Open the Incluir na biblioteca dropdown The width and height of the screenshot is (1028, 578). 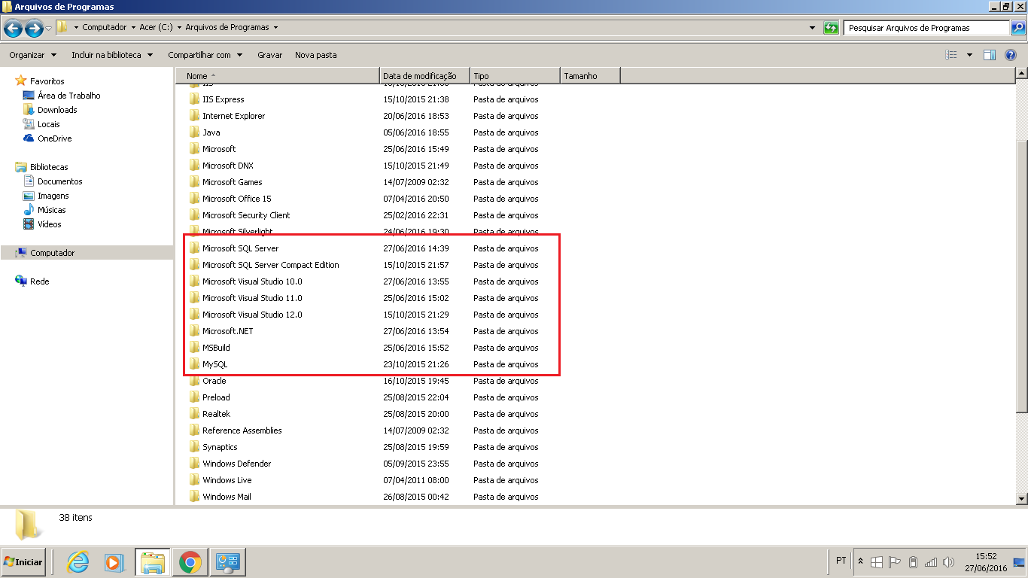(x=112, y=55)
